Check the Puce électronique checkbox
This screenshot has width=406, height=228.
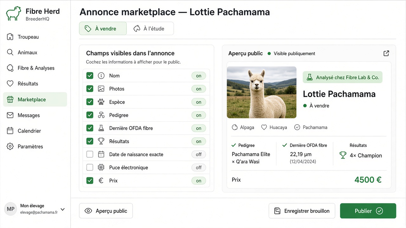(90, 168)
